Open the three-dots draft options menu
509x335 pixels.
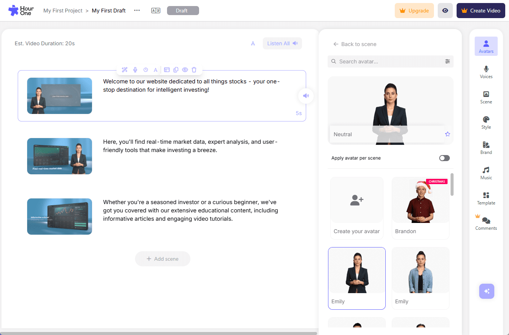tap(137, 11)
